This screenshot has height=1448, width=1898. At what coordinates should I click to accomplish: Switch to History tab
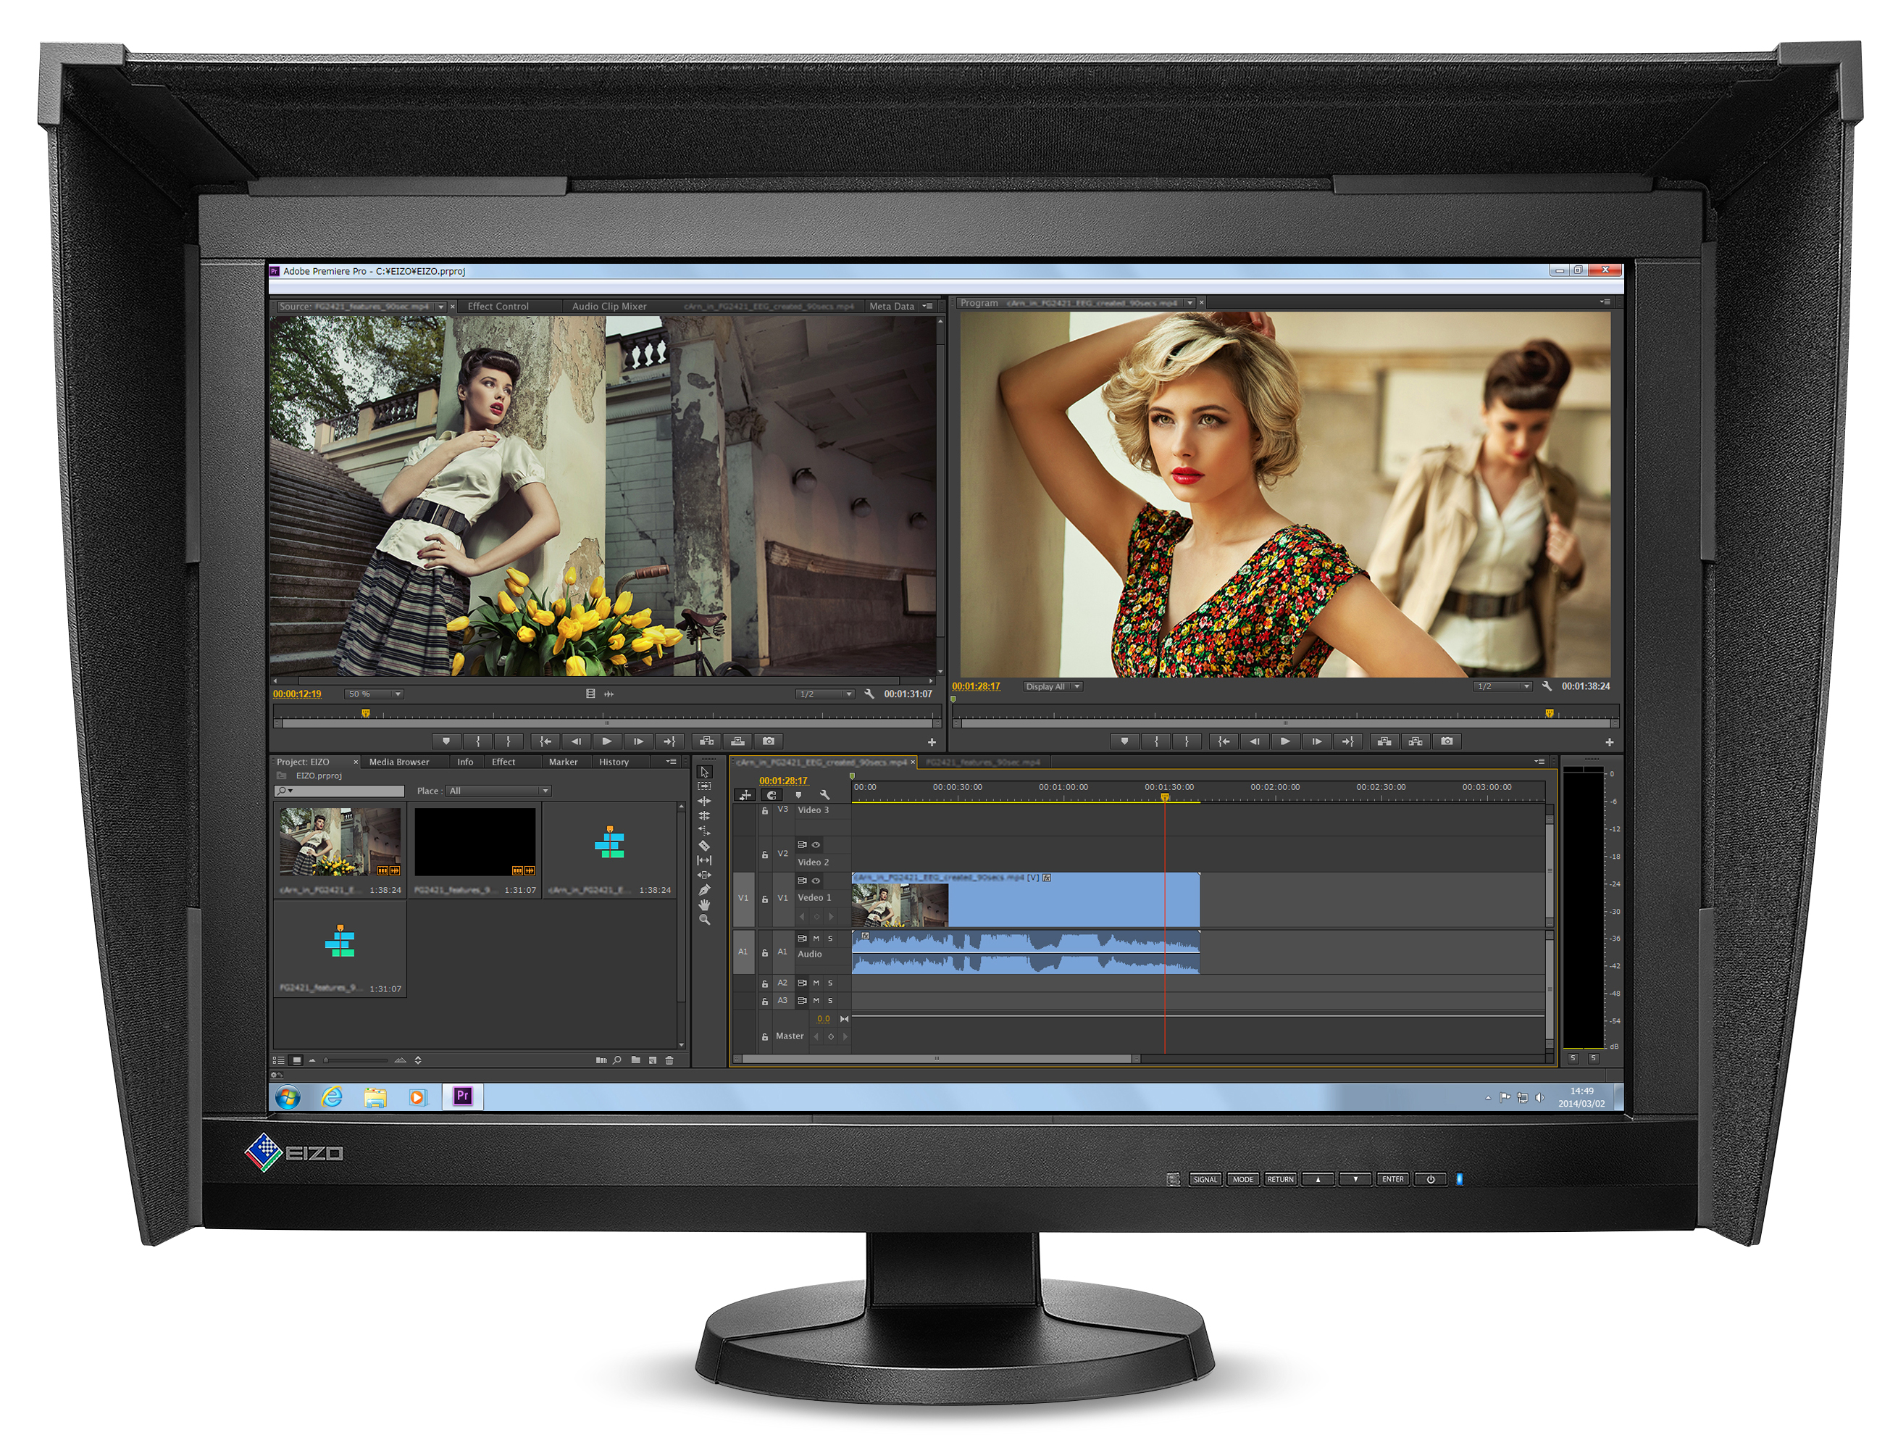pyautogui.click(x=614, y=762)
